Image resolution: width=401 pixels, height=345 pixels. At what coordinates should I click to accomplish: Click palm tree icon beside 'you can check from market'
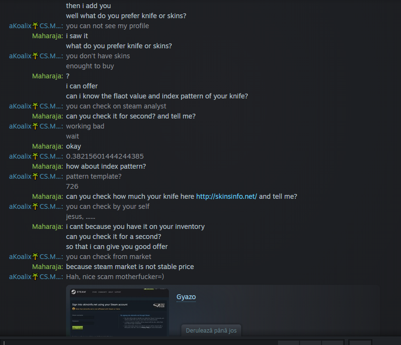tap(35, 257)
